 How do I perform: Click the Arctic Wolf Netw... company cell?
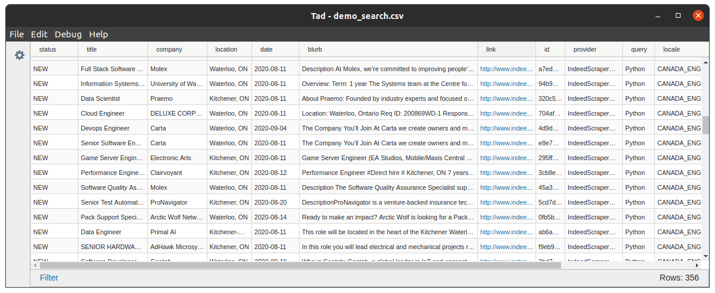click(x=177, y=217)
